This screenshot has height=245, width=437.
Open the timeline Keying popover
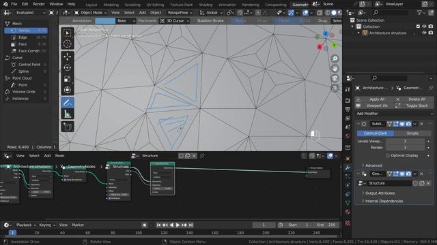pyautogui.click(x=47, y=225)
